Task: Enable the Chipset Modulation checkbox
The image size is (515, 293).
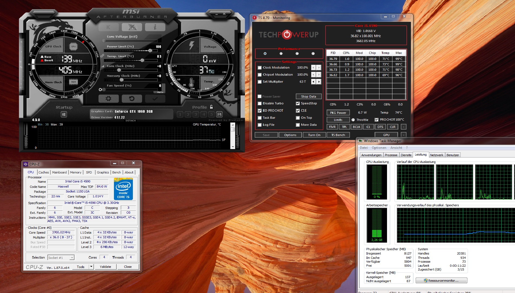Action: click(260, 75)
